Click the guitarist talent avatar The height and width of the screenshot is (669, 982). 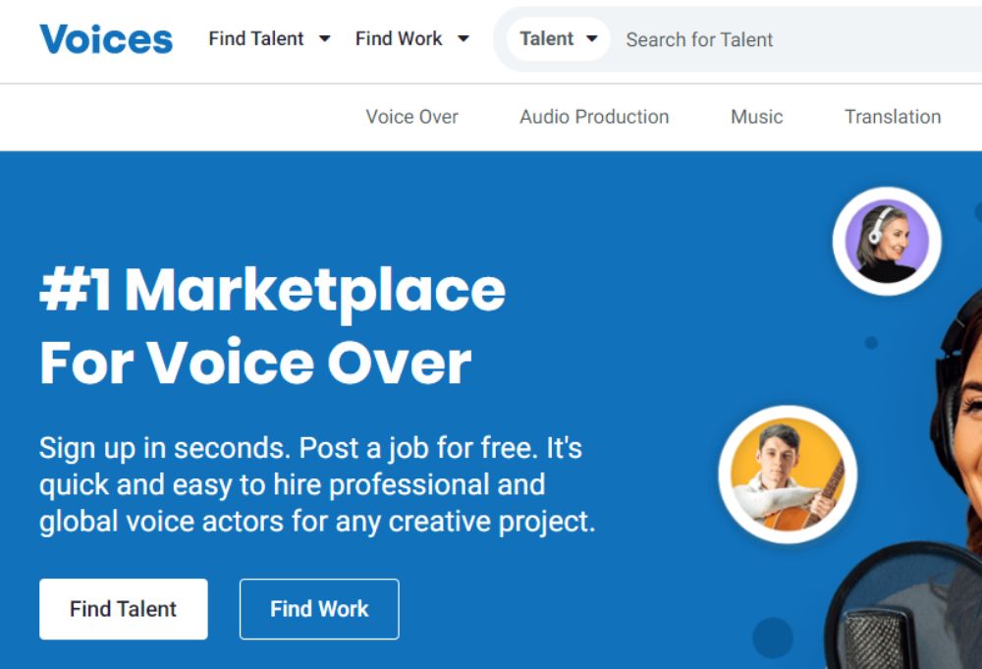786,475
